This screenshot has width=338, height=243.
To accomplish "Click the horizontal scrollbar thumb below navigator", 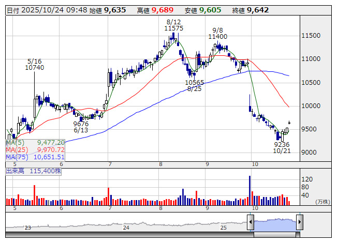I will pos(275,235).
